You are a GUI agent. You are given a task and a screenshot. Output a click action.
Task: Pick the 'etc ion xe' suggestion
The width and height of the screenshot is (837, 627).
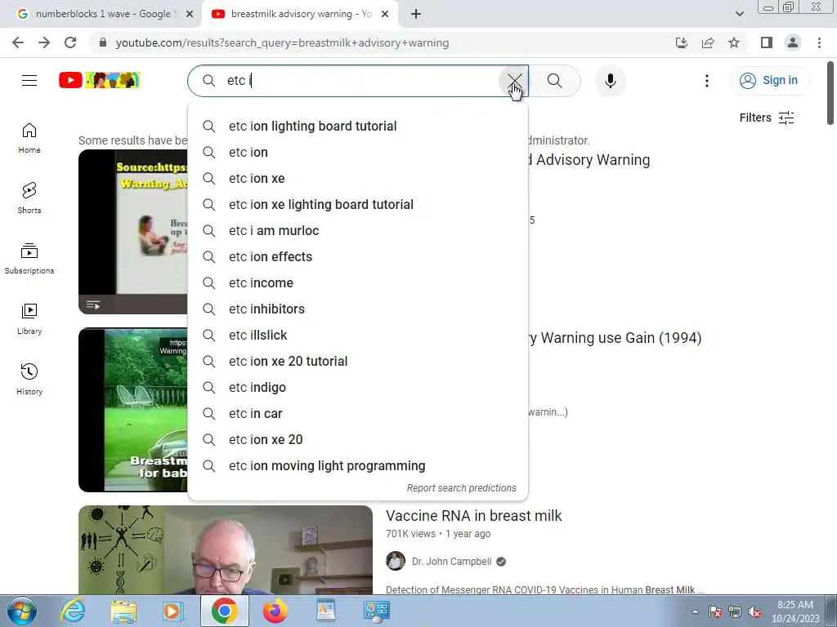(x=358, y=179)
